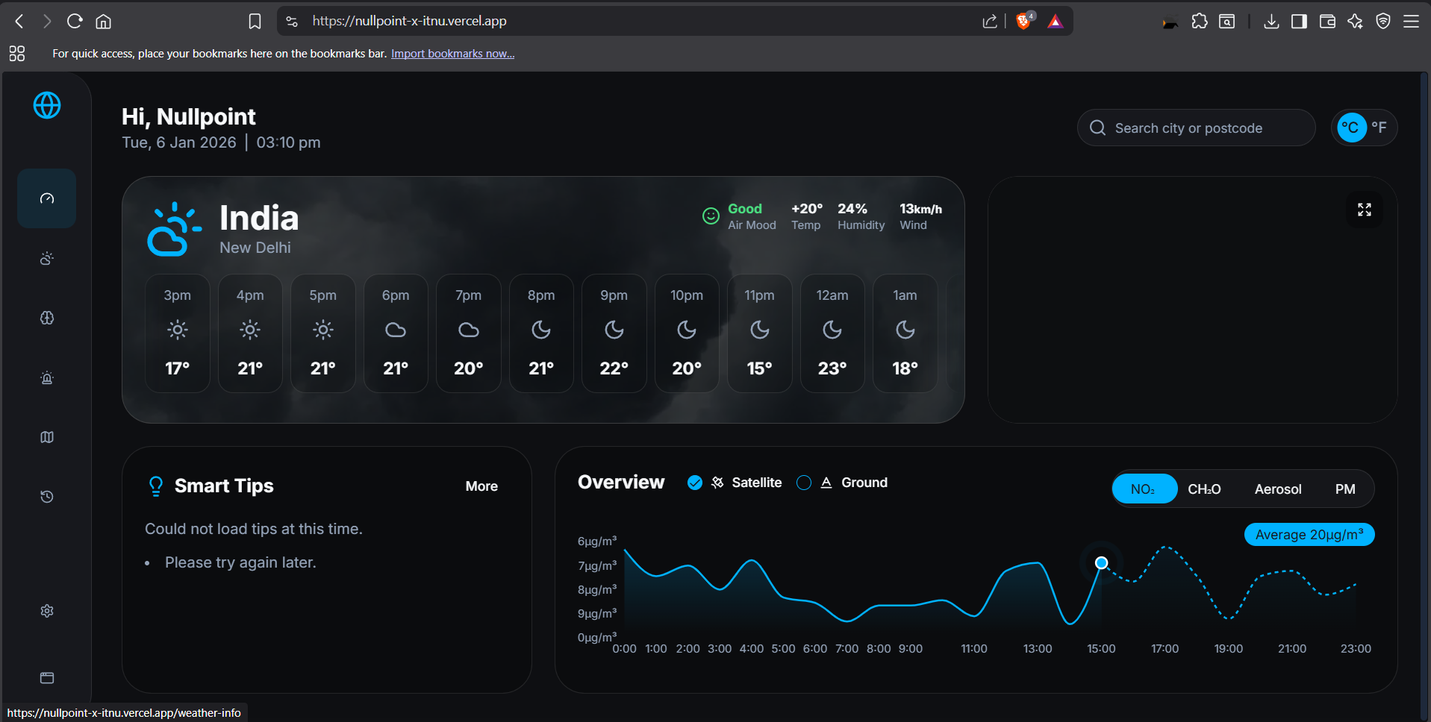
Task: Switch to the Aerosol pollutant tab
Action: [x=1278, y=489]
